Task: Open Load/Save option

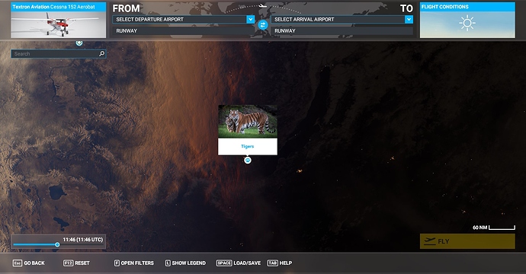Action: pos(239,263)
